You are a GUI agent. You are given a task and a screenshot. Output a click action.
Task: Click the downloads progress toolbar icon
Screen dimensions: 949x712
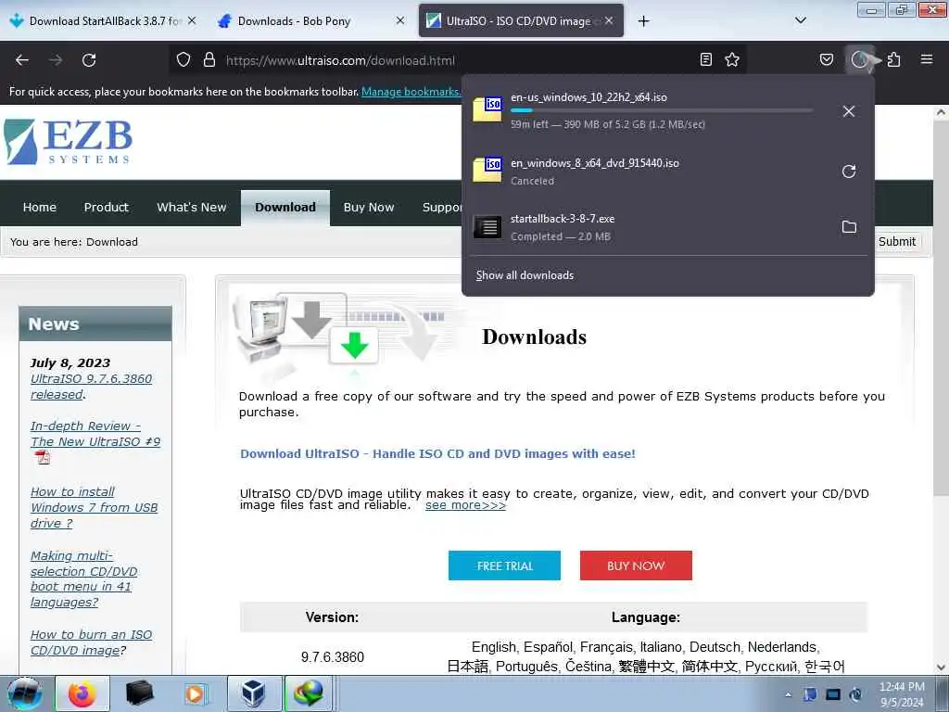[860, 59]
